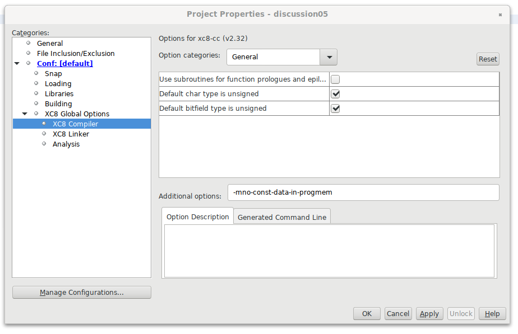Reset compiler options to defaults
Viewport: 518px width, 334px height.
(488, 59)
